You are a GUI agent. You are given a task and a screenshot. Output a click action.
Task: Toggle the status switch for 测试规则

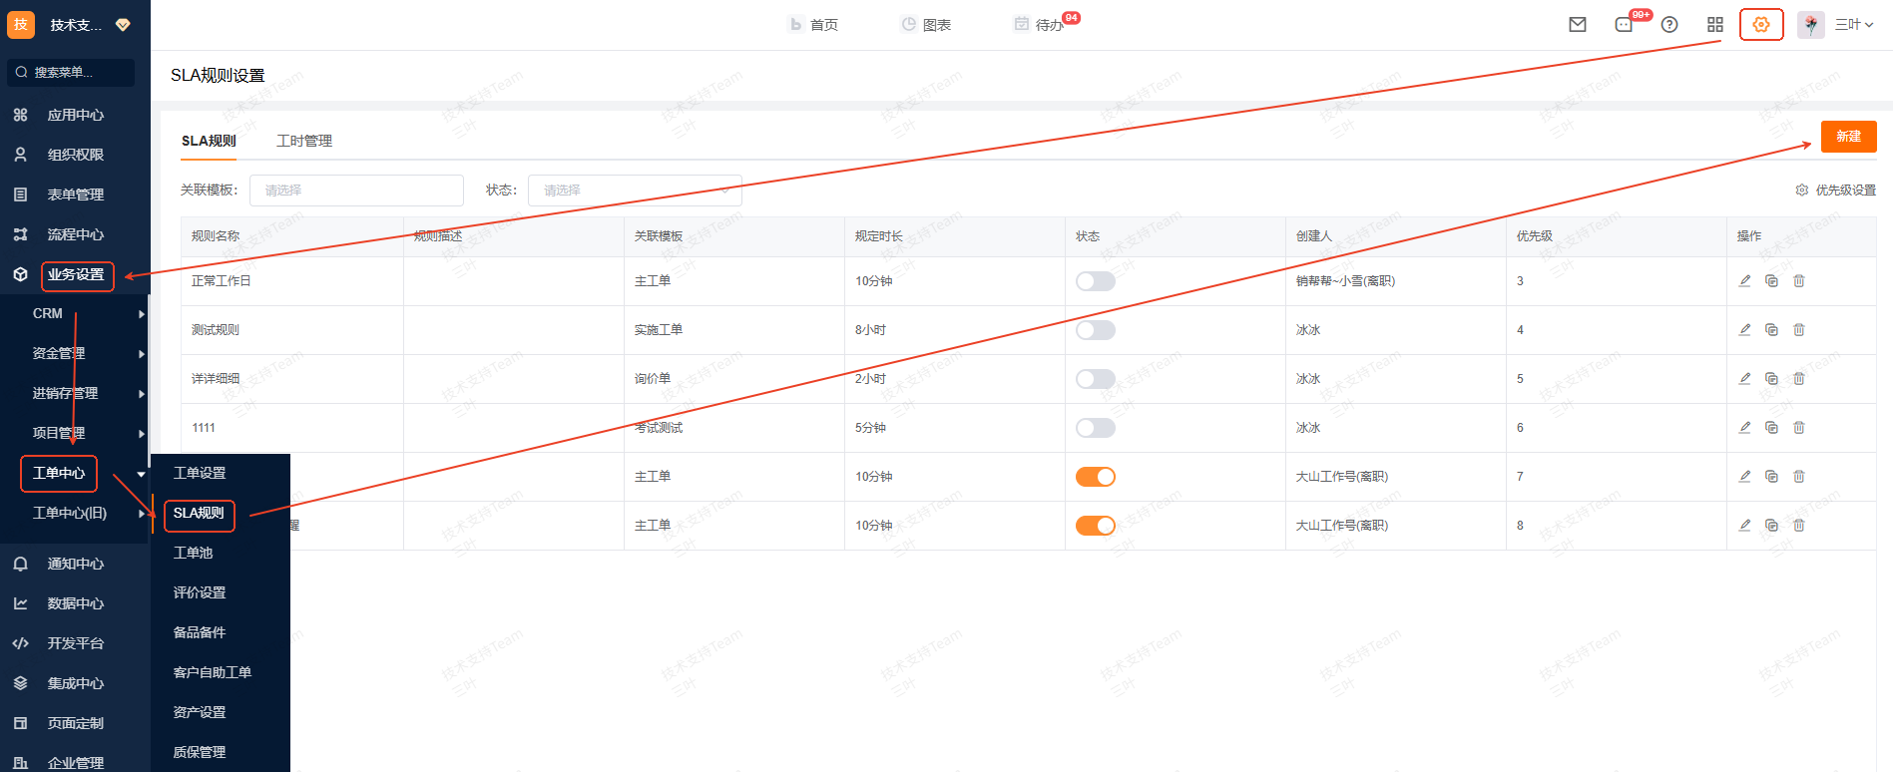[1095, 330]
